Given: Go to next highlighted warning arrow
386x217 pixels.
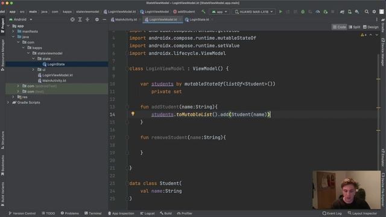Looking at the screenshot, I should tap(376, 35).
